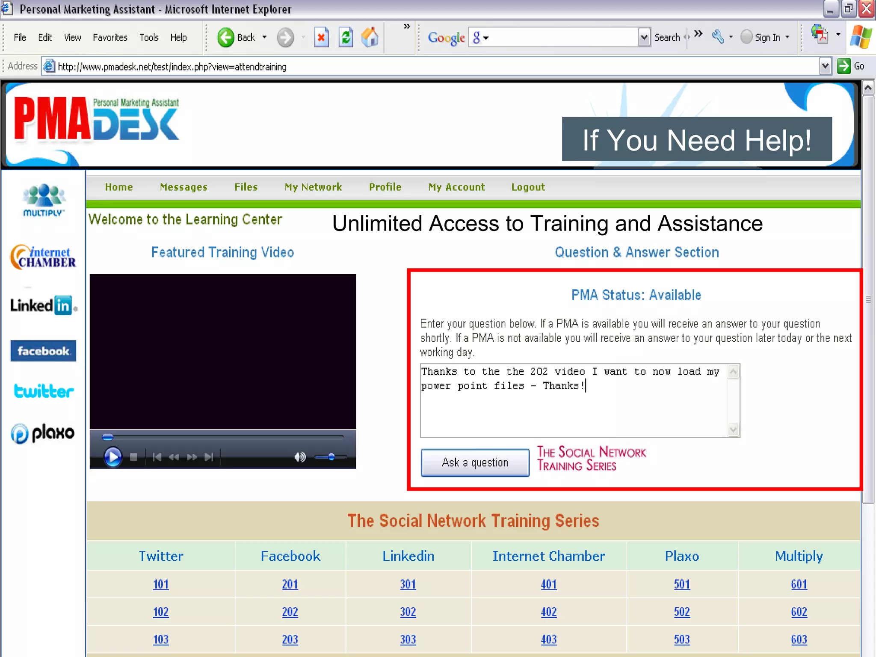This screenshot has width=876, height=657.
Task: Open the Files nav tab
Action: [x=246, y=187]
